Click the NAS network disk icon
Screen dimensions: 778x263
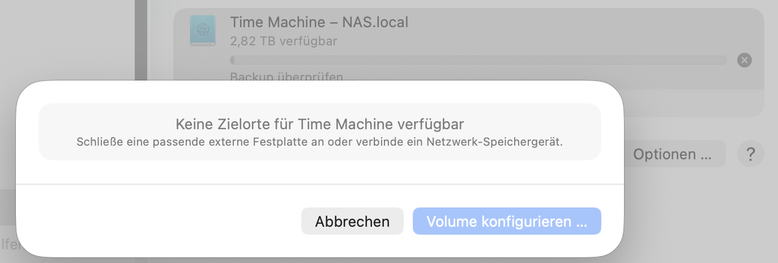(x=202, y=31)
